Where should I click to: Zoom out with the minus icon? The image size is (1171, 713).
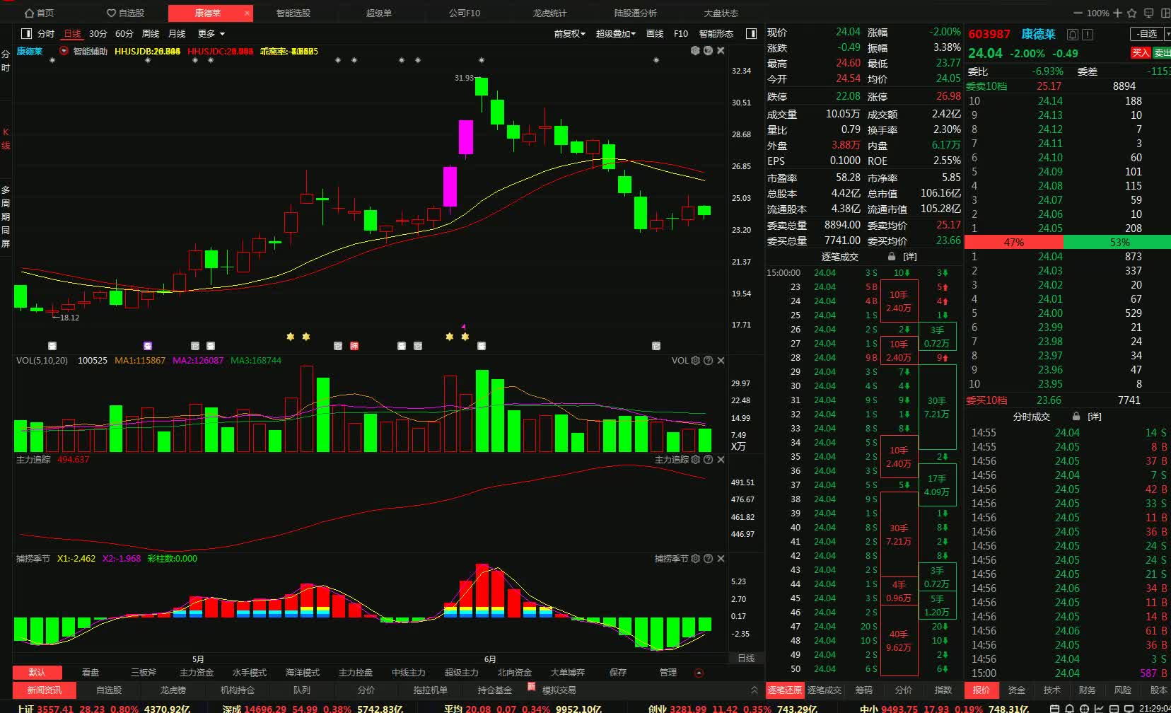(x=1078, y=13)
